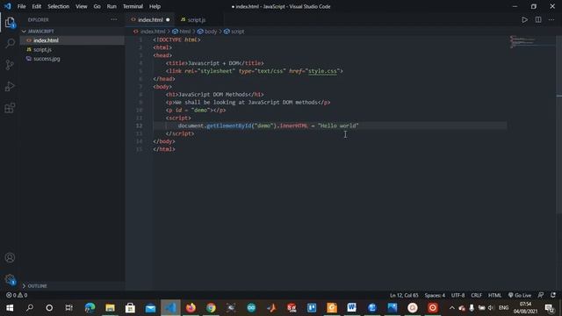Viewport: 562px width, 316px height.
Task: Open editor More Actions ellipsis
Action: pyautogui.click(x=551, y=19)
